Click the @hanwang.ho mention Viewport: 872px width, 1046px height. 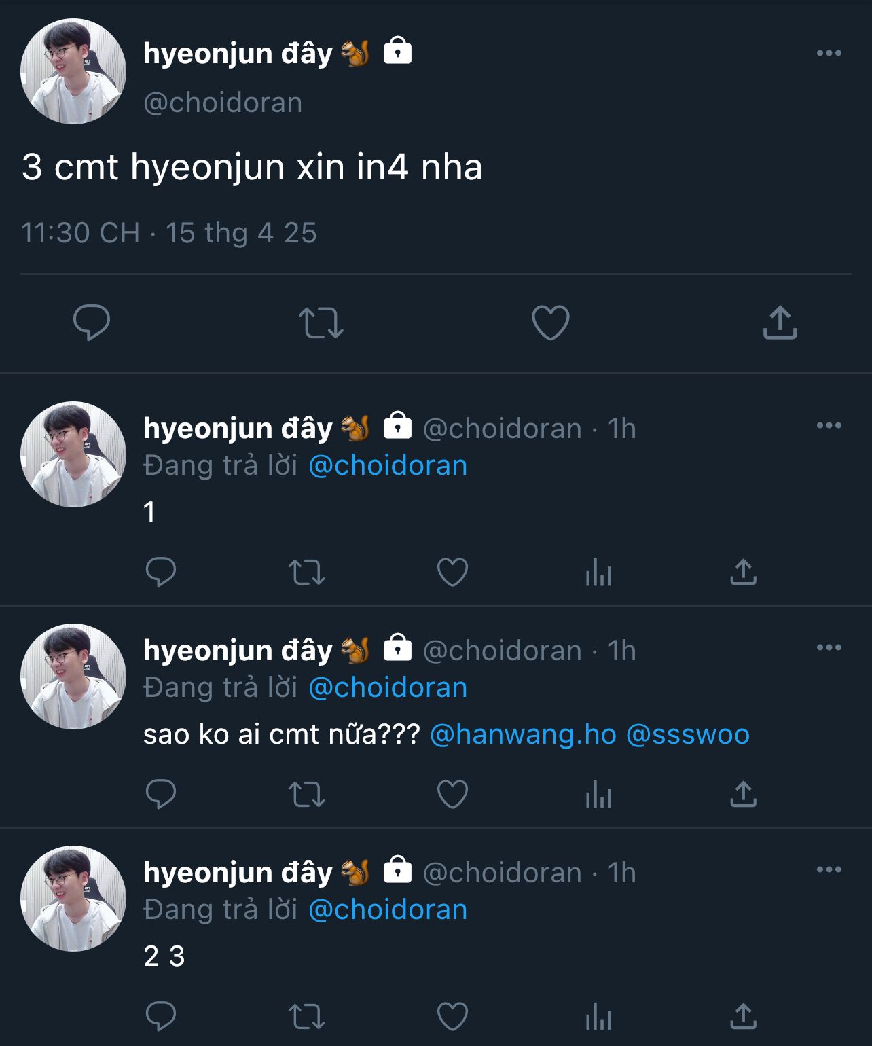click(523, 734)
